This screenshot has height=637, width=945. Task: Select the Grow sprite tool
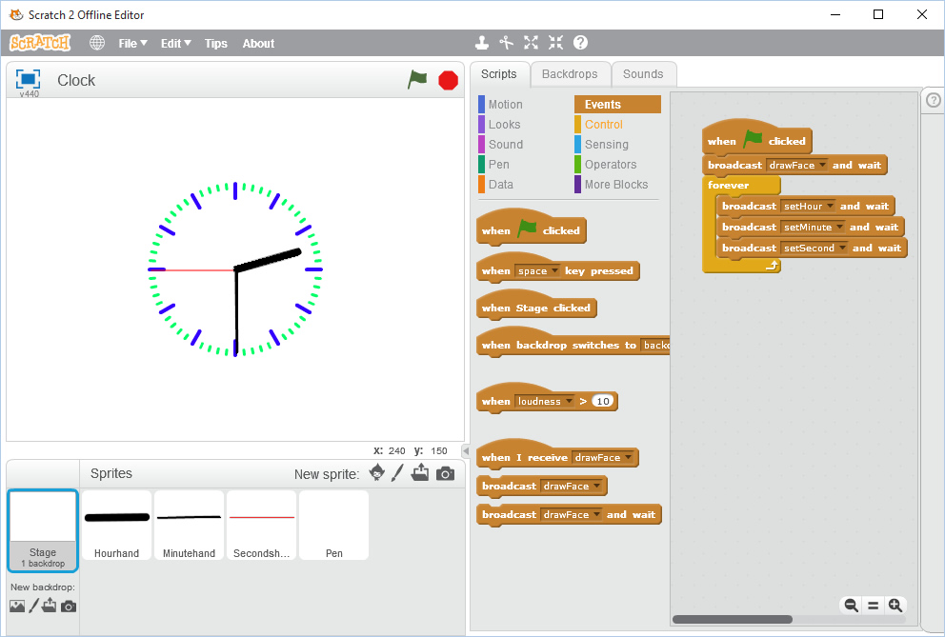tap(531, 43)
